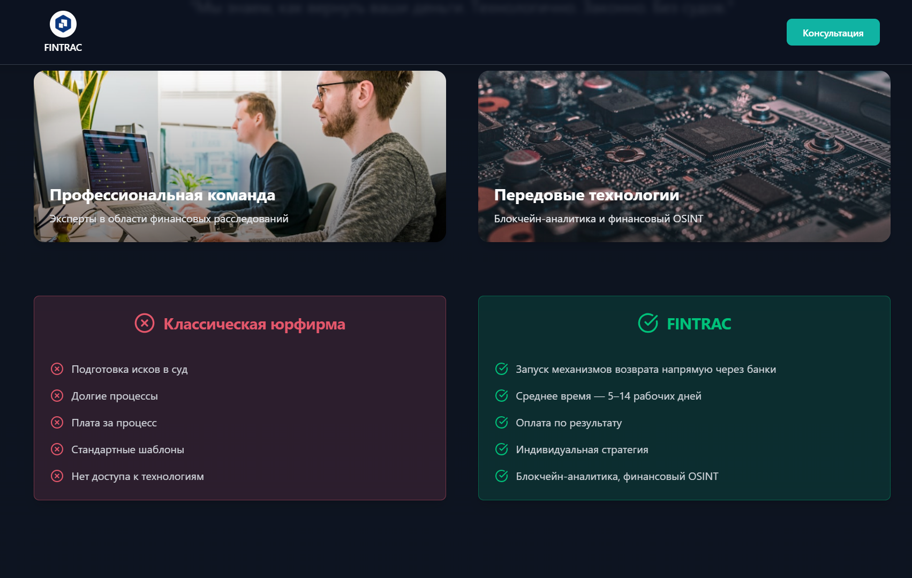Click the green check icon next to Индивидуальная стратегия
Image resolution: width=912 pixels, height=578 pixels.
(501, 449)
